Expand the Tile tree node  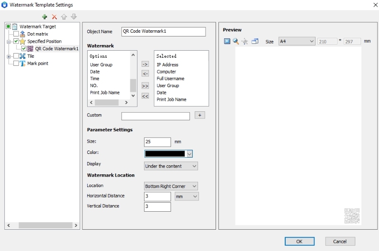(x=9, y=56)
